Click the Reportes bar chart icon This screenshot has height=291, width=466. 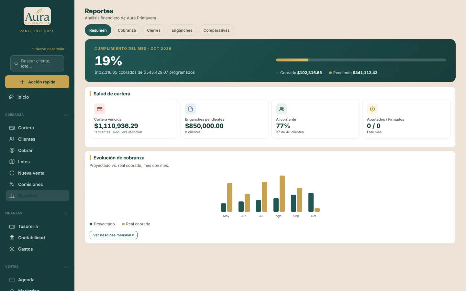[x=12, y=196]
